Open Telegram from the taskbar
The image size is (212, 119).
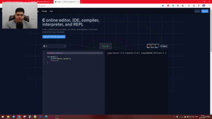click(14, 117)
